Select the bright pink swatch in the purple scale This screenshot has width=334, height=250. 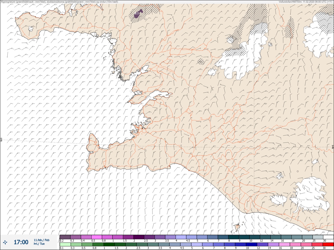tap(97, 237)
